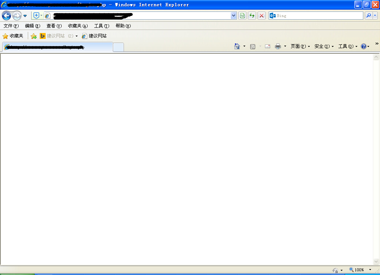
Task: Refresh the page with green arrows
Action: (252, 16)
